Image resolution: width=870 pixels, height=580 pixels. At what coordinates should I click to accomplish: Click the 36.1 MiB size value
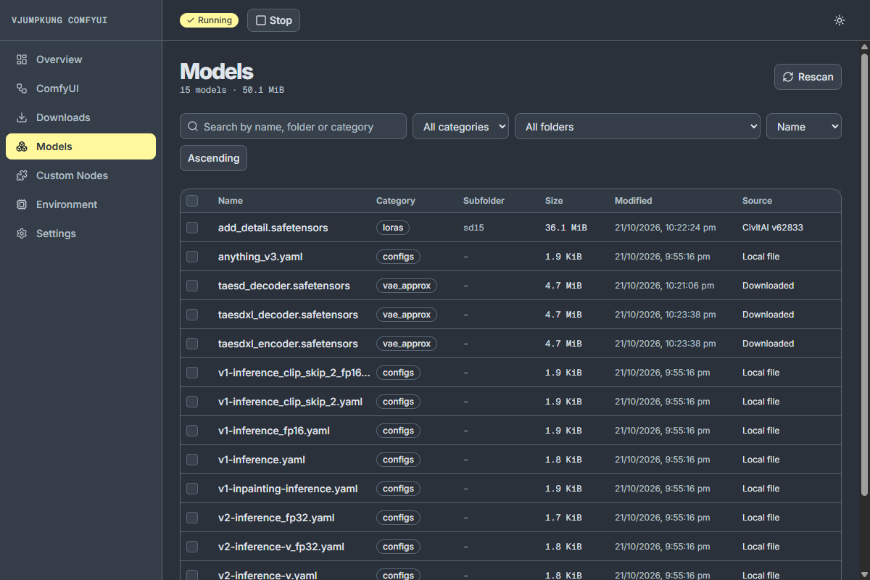(566, 228)
